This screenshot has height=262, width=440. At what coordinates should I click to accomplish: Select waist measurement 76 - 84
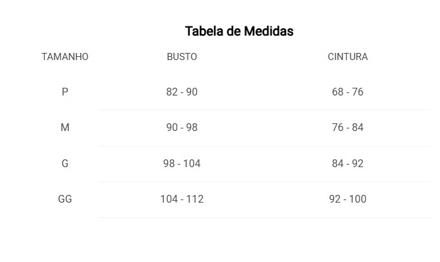[347, 127]
